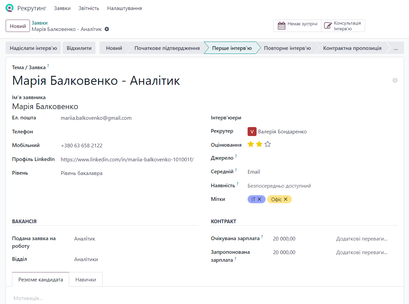Click the Recruiting app logo icon

coord(10,8)
